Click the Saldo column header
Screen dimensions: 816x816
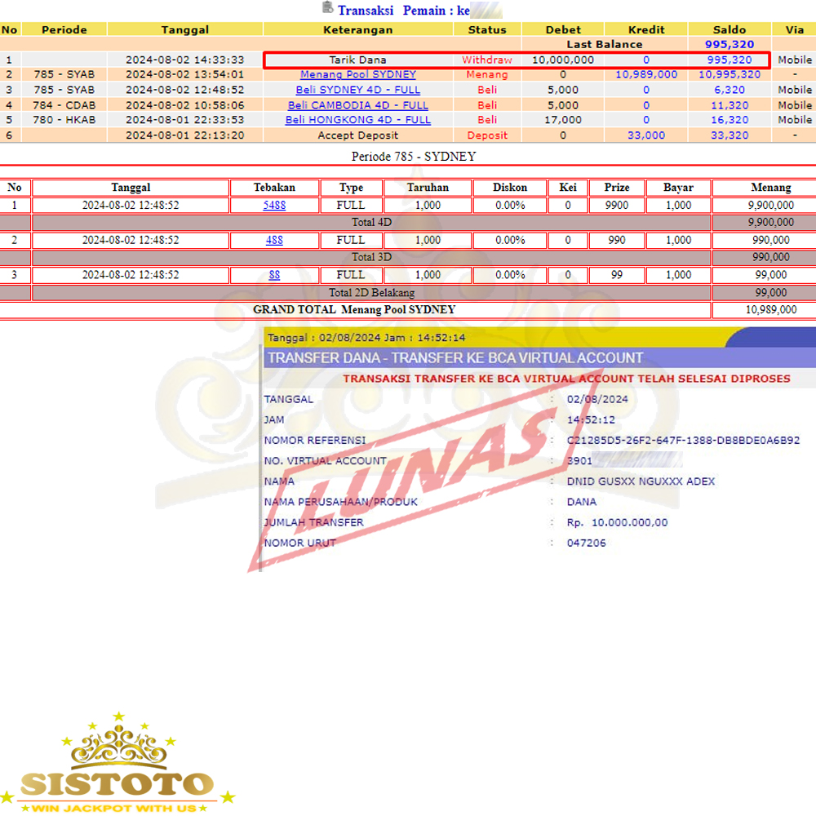point(729,29)
